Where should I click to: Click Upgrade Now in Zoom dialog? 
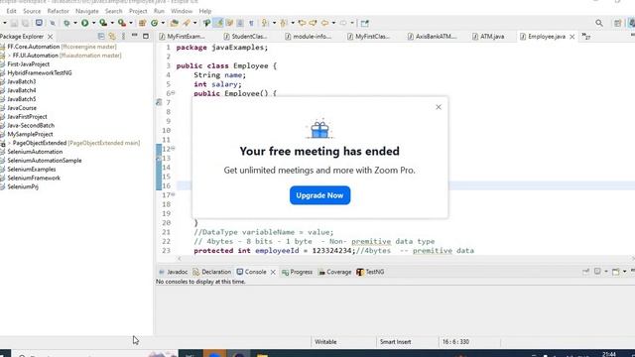(x=319, y=195)
